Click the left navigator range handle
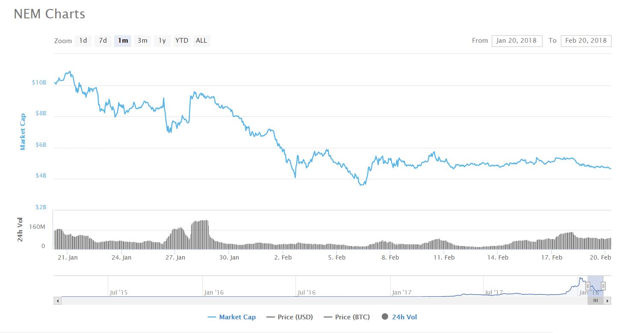 (588, 286)
